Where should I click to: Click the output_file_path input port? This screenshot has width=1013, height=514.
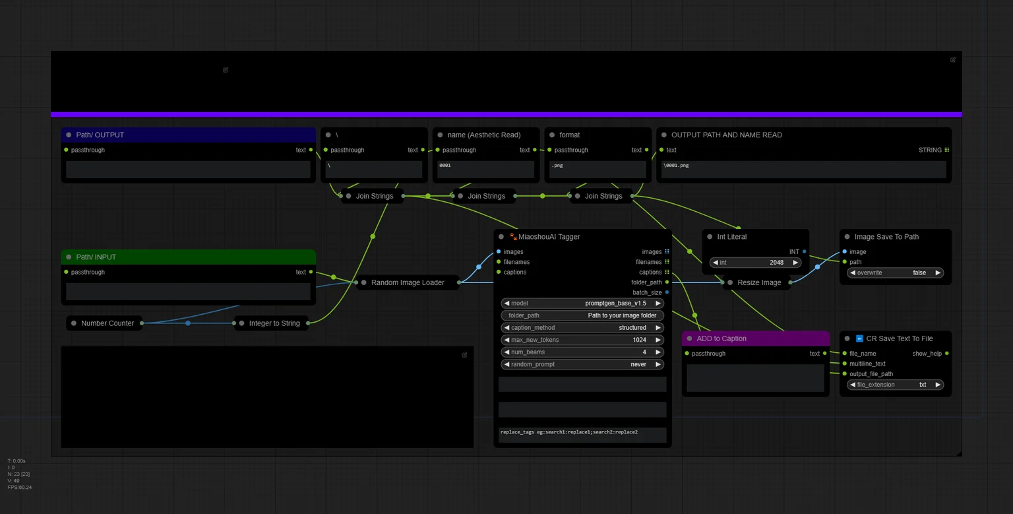[845, 374]
